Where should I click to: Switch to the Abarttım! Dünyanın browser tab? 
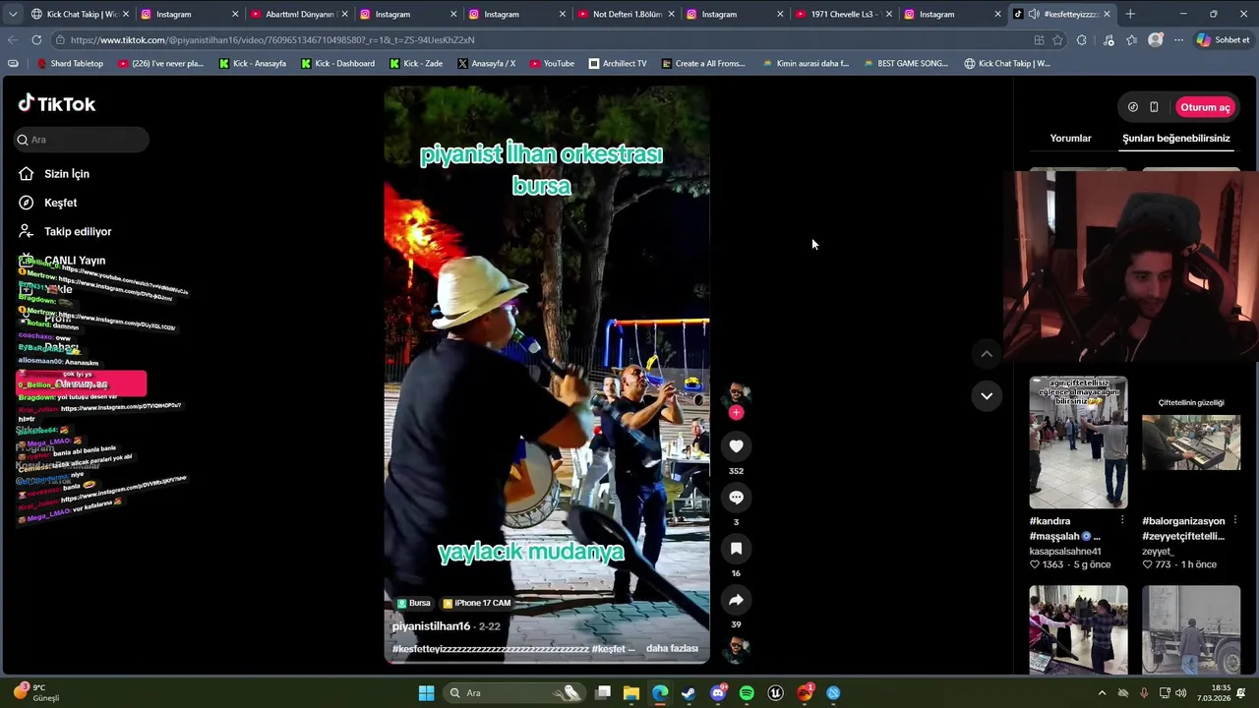pyautogui.click(x=297, y=14)
